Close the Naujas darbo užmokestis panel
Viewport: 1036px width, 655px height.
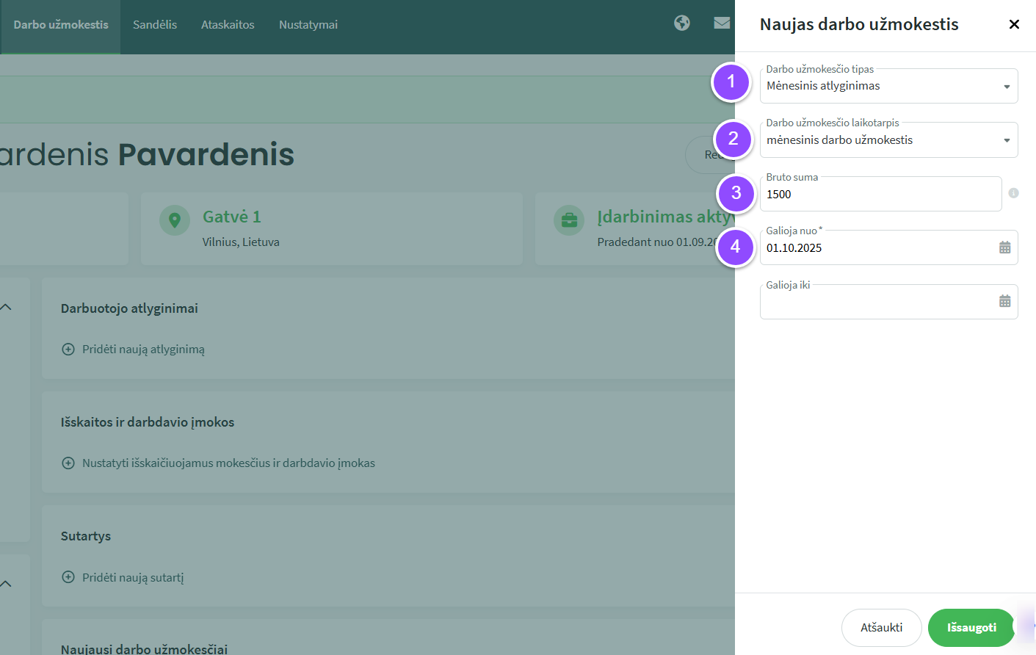[1014, 24]
